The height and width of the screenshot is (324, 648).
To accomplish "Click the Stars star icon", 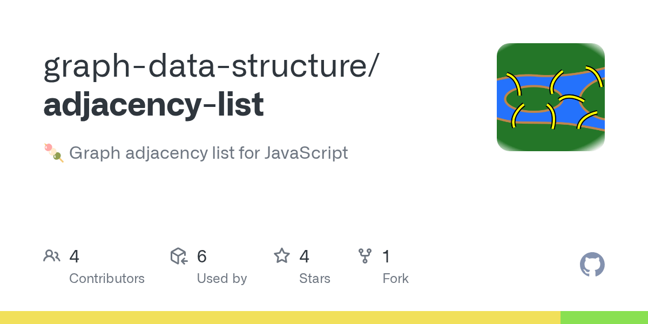I will click(x=282, y=256).
